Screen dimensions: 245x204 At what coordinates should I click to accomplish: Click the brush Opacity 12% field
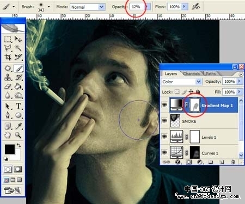tap(137, 7)
